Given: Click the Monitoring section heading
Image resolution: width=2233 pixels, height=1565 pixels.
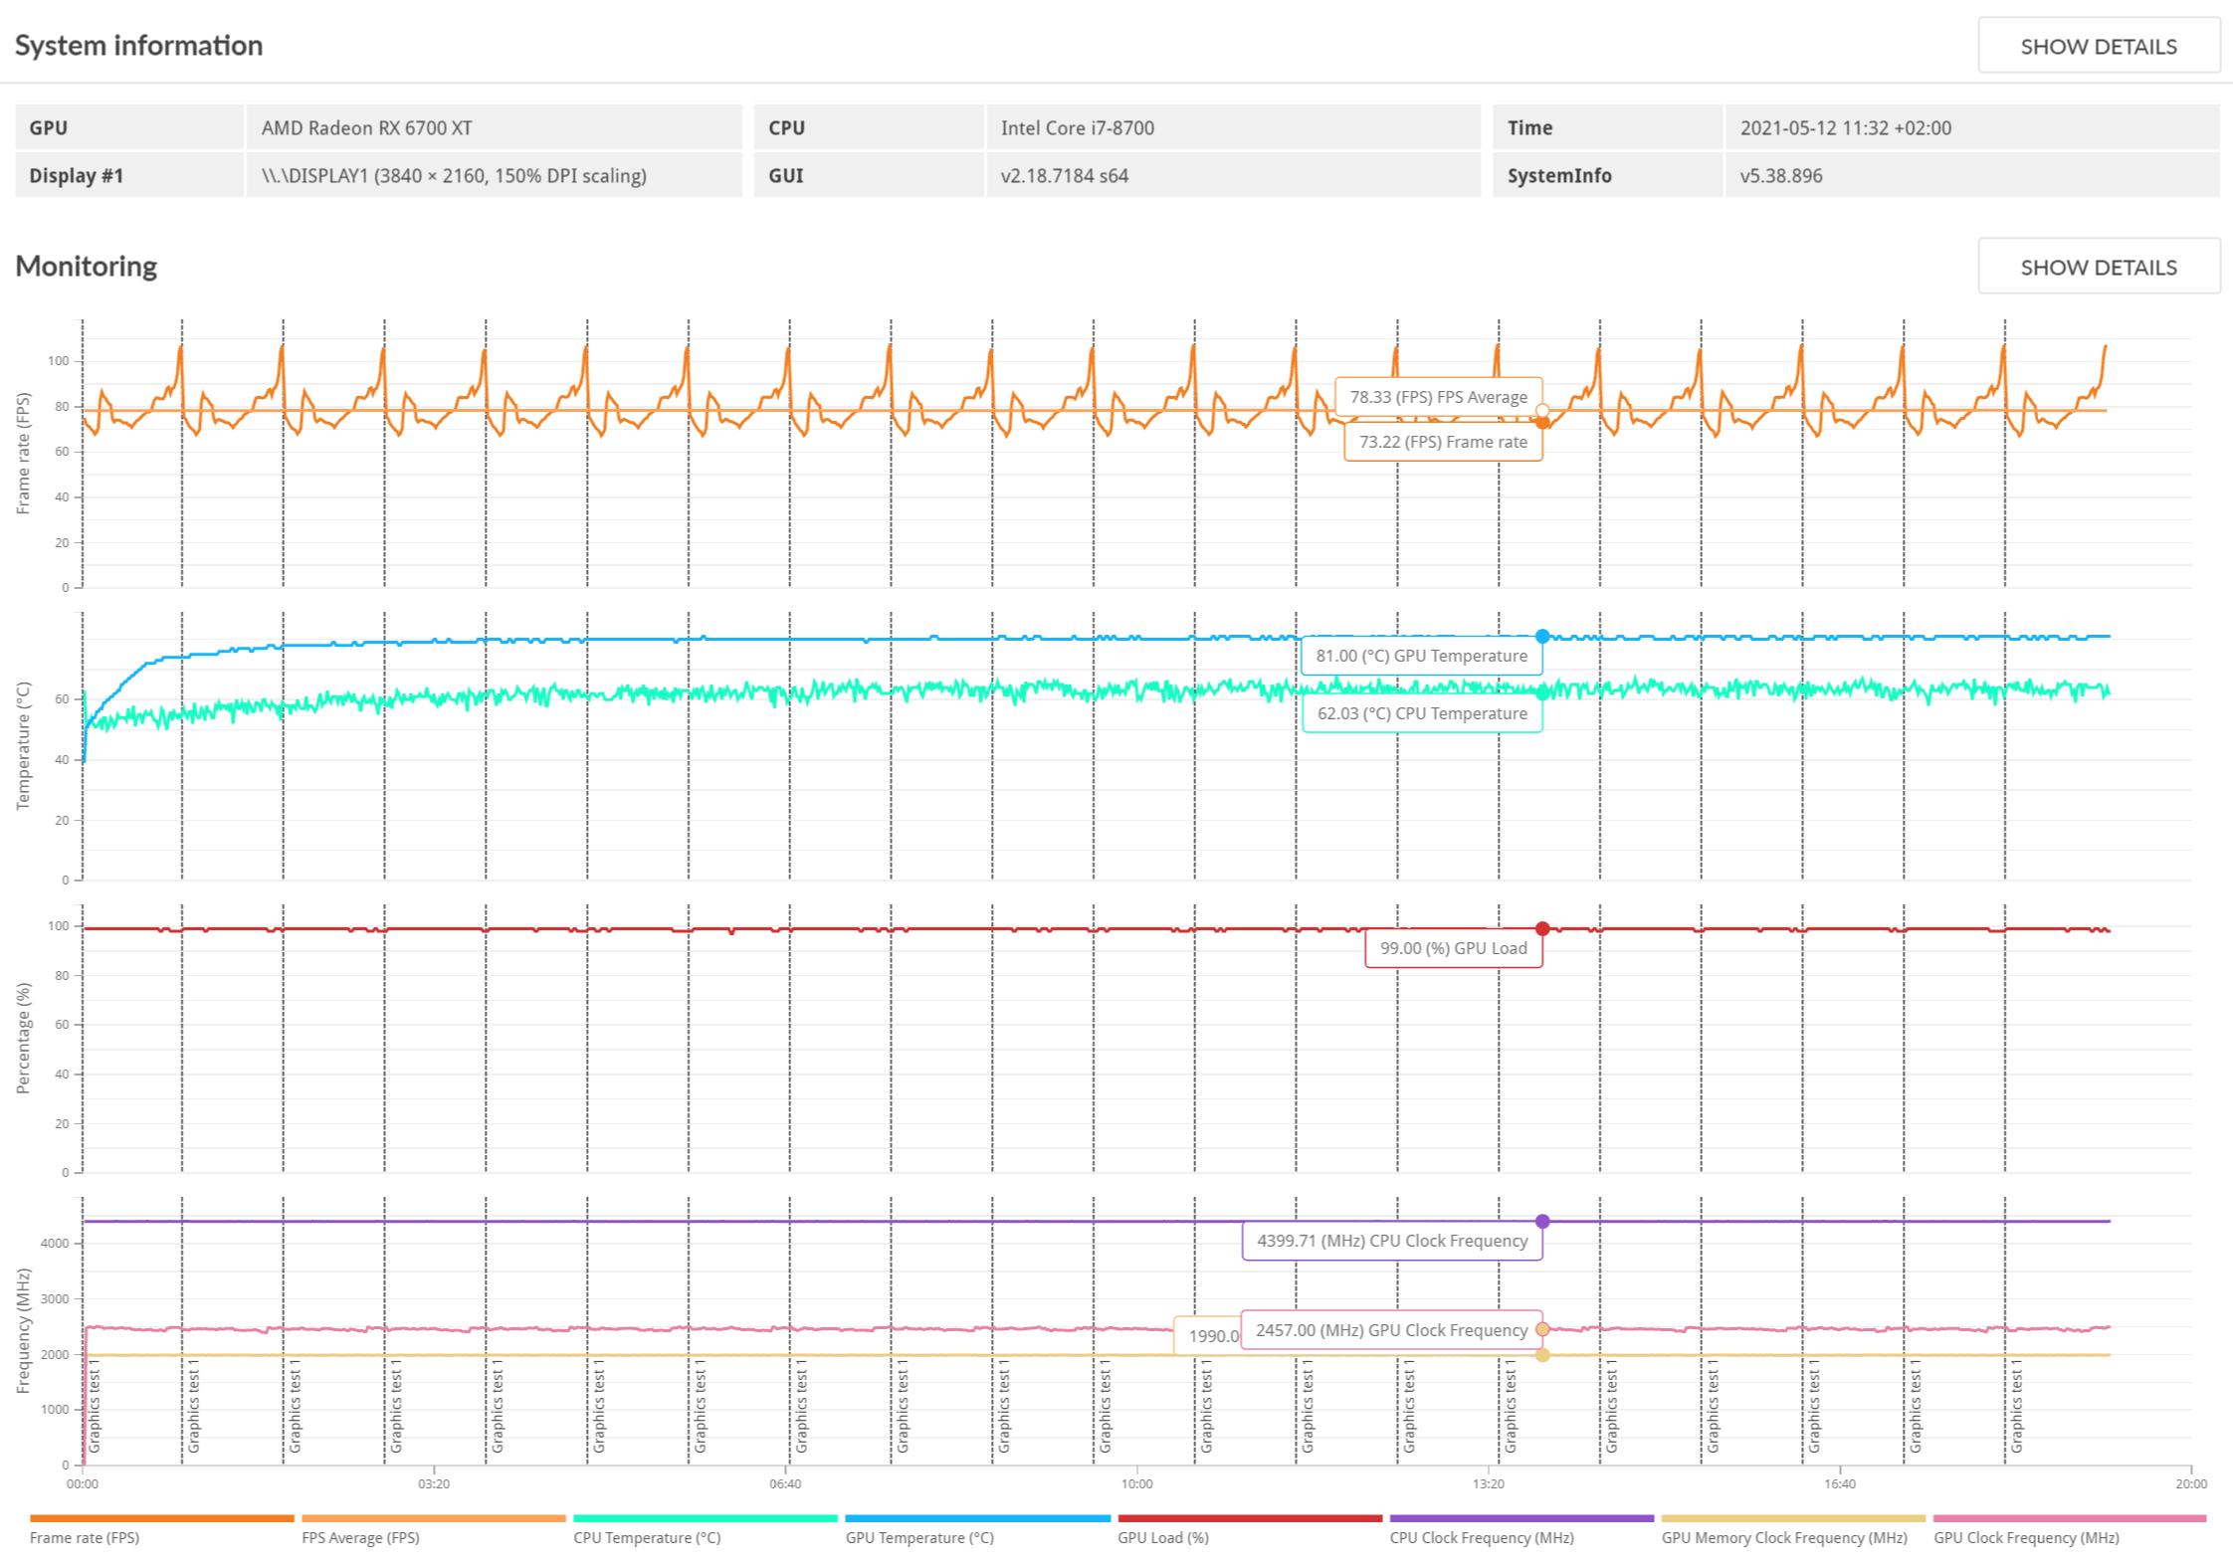Looking at the screenshot, I should pos(87,266).
